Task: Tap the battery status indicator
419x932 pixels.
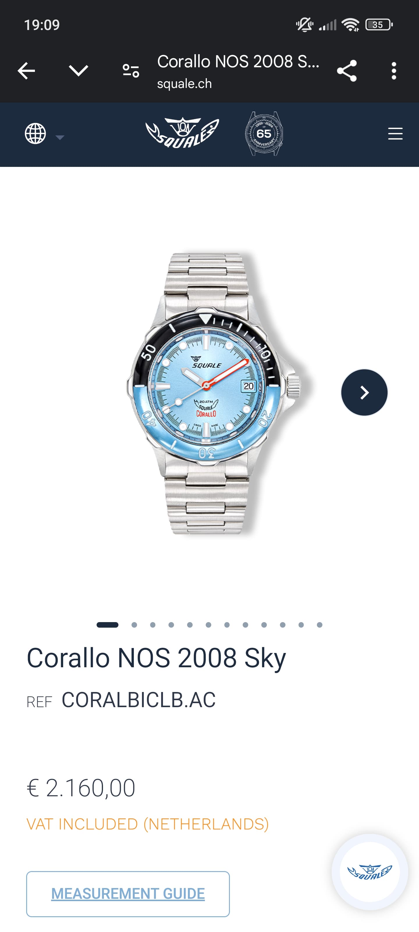Action: [379, 24]
